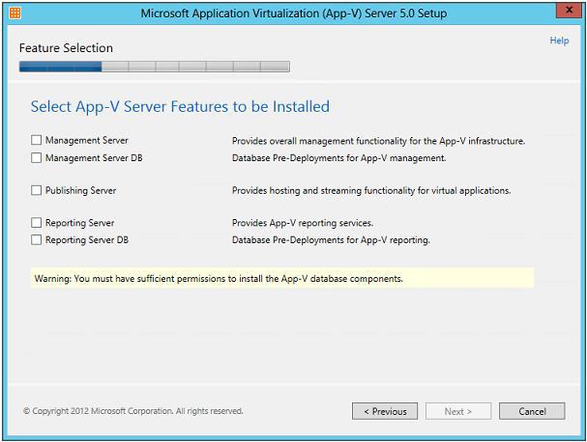Click the window title bar text

coord(293,14)
